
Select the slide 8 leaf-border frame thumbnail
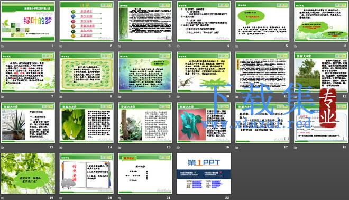pyautogui.click(x=87, y=72)
